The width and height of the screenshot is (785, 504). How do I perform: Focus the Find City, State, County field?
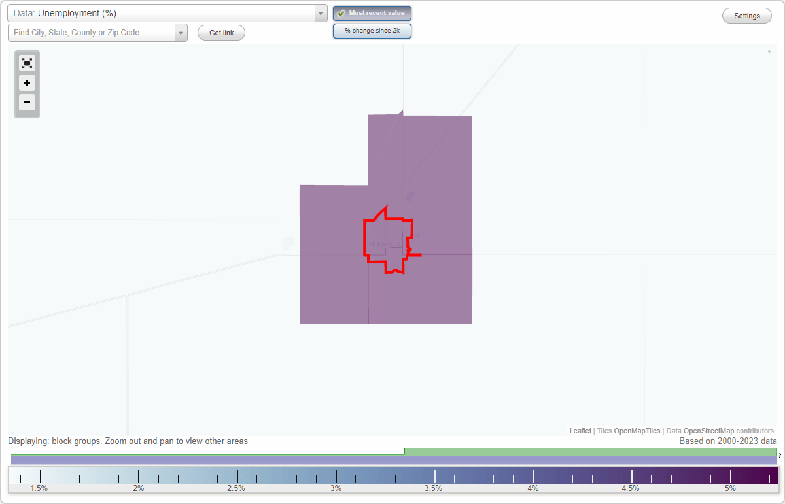coord(92,33)
